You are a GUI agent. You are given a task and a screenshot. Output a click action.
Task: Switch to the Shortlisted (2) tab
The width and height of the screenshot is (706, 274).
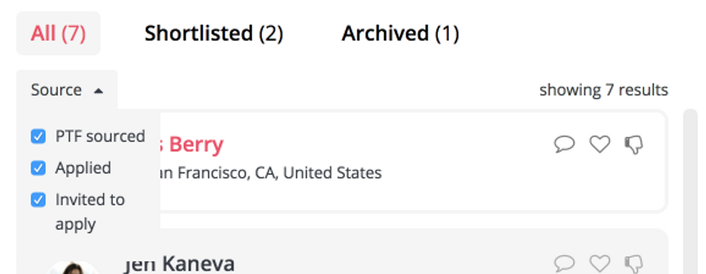point(214,33)
